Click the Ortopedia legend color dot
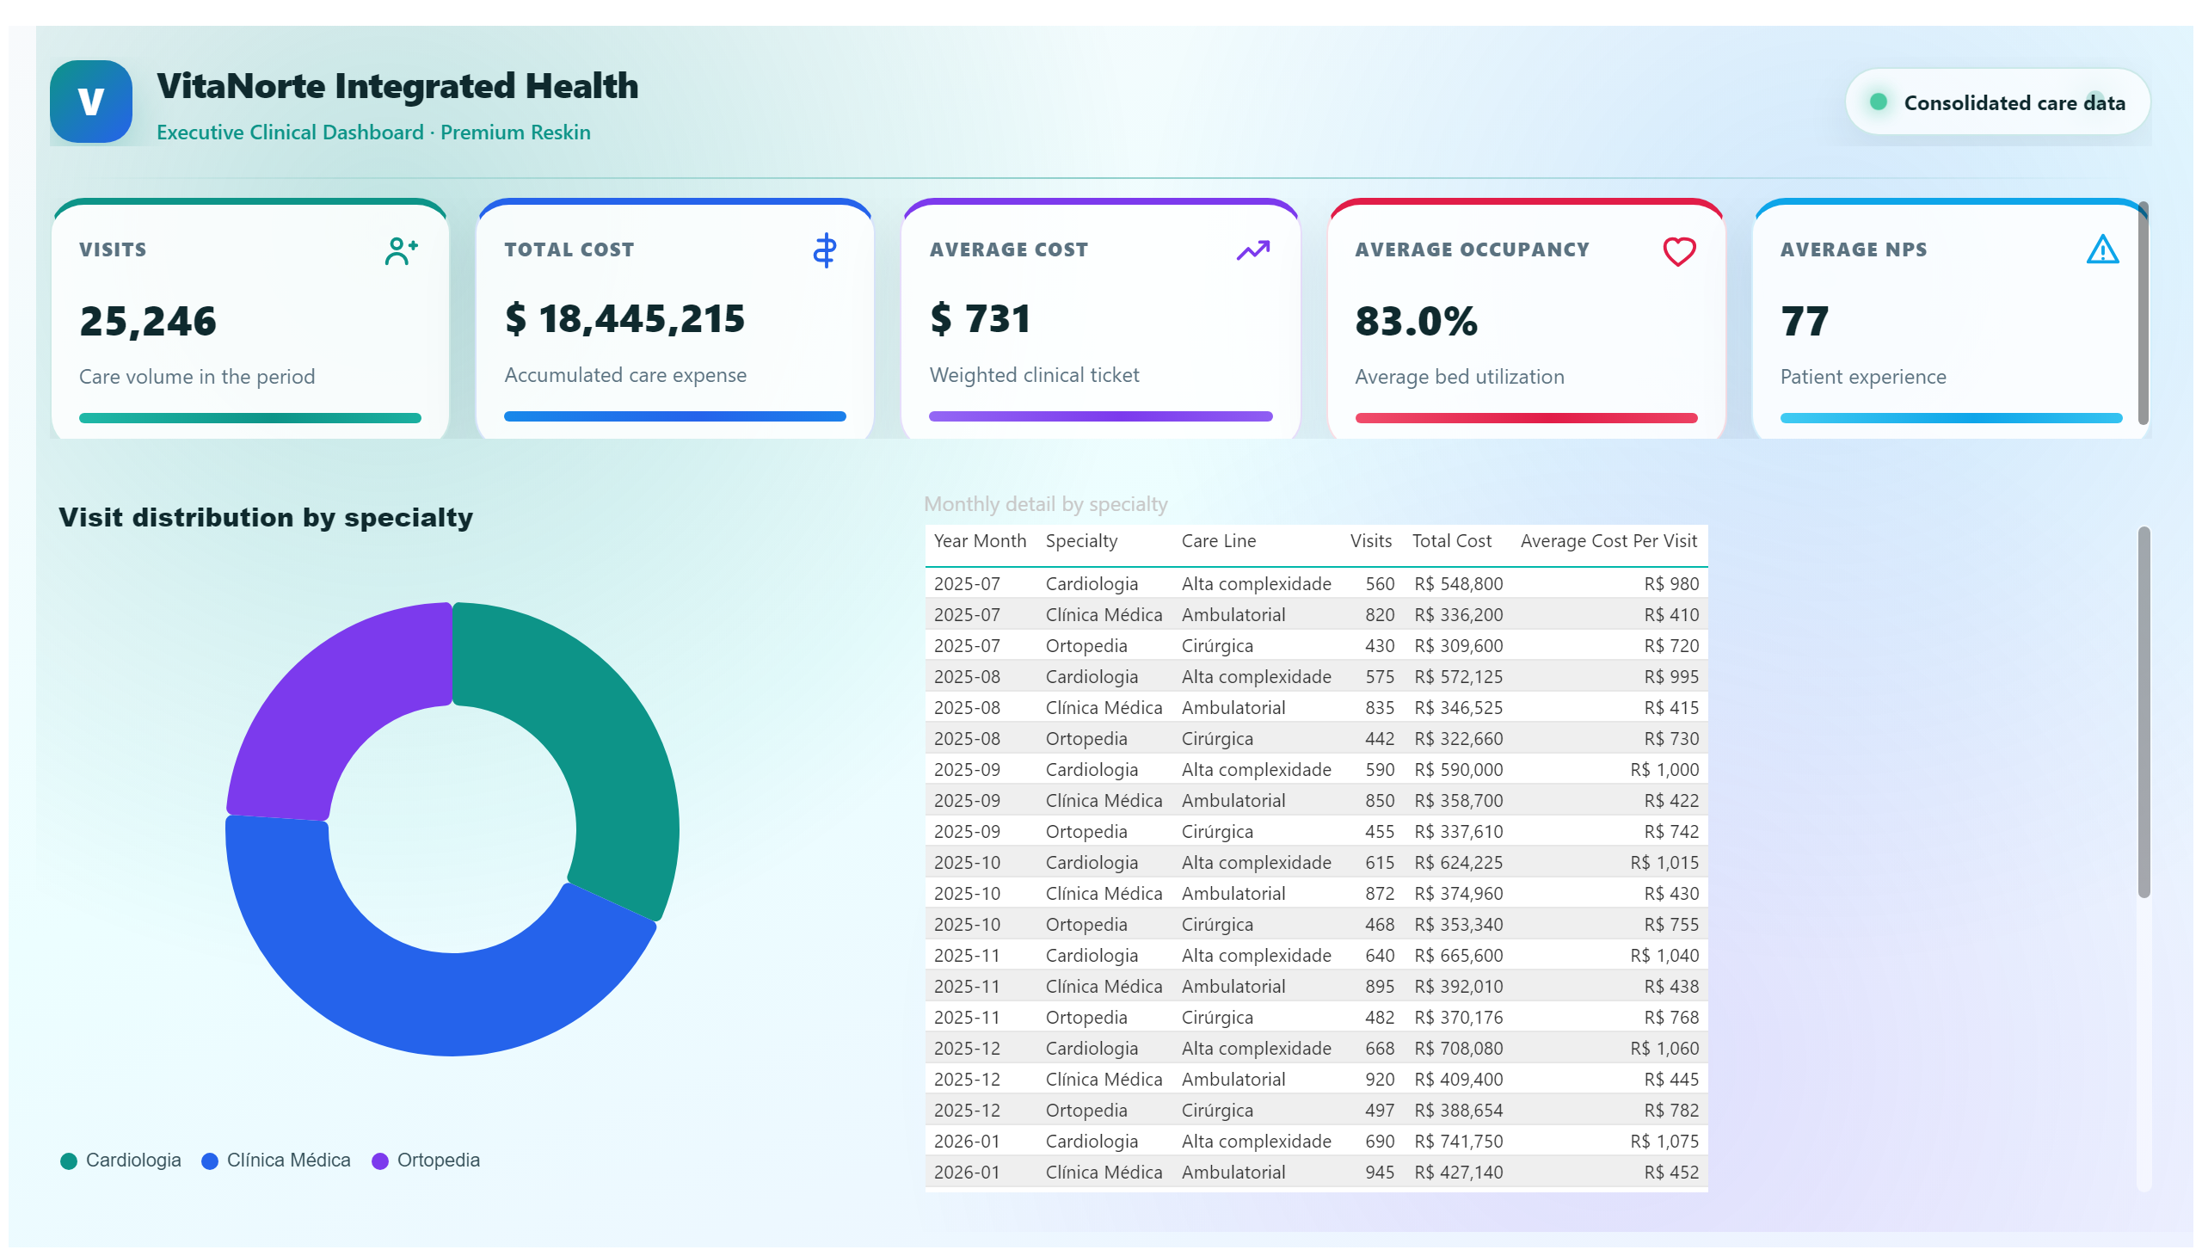 click(x=379, y=1161)
